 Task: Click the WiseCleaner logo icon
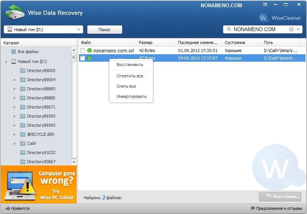[x=264, y=18]
